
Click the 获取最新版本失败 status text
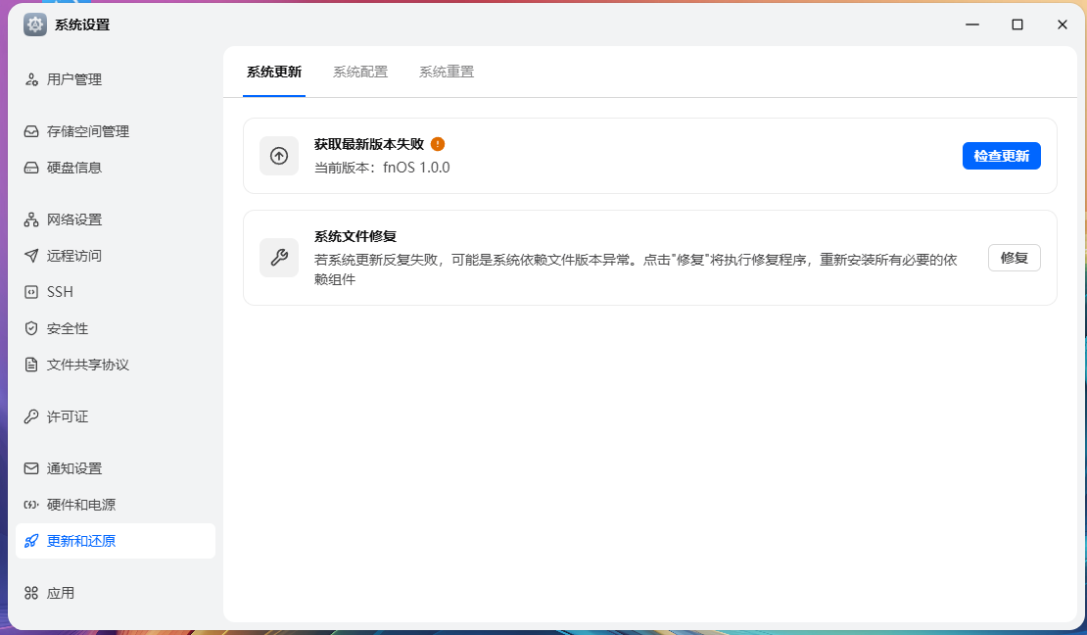point(369,144)
